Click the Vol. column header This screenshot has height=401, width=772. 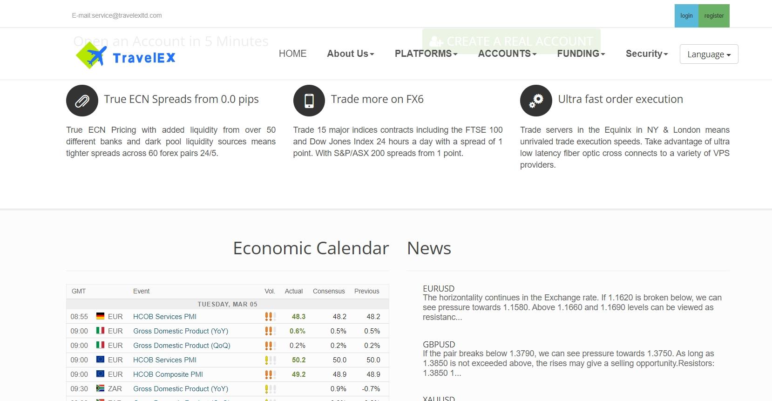[x=270, y=291]
